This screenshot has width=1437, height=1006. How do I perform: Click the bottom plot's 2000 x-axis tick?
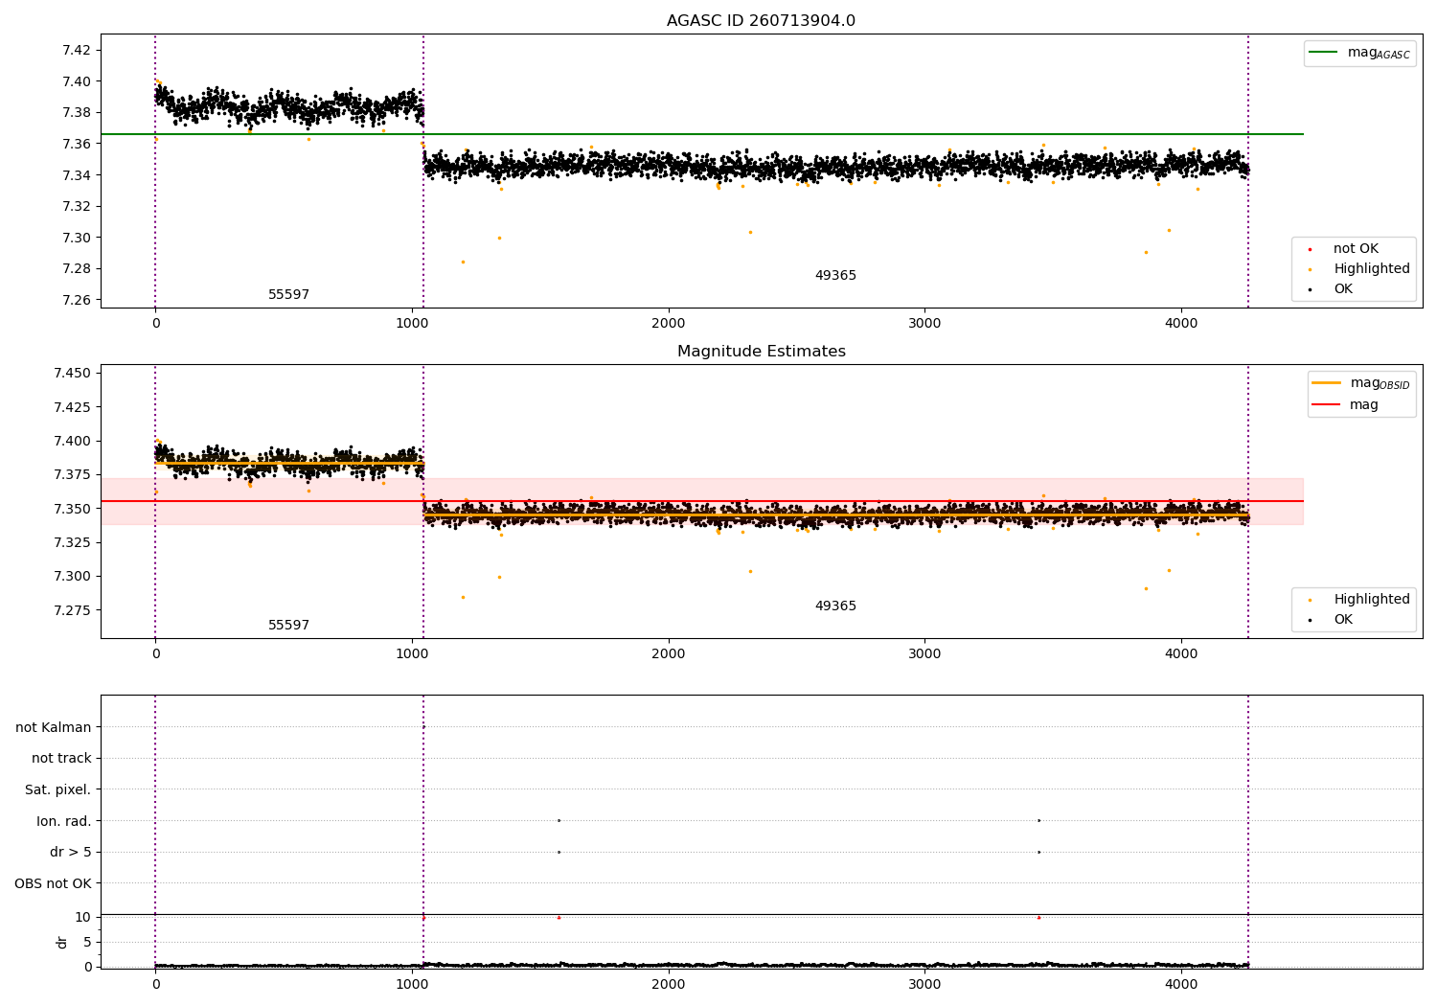coord(668,985)
